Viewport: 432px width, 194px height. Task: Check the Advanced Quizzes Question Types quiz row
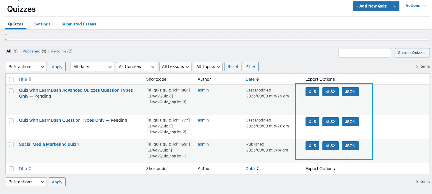click(11, 91)
